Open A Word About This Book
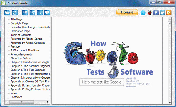The height and width of the screenshot is (107, 176). click(25, 50)
